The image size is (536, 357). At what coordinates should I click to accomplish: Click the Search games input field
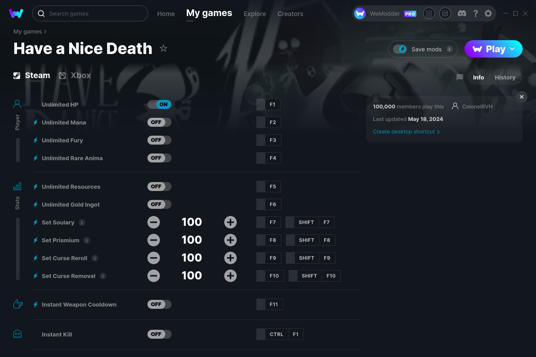point(89,13)
